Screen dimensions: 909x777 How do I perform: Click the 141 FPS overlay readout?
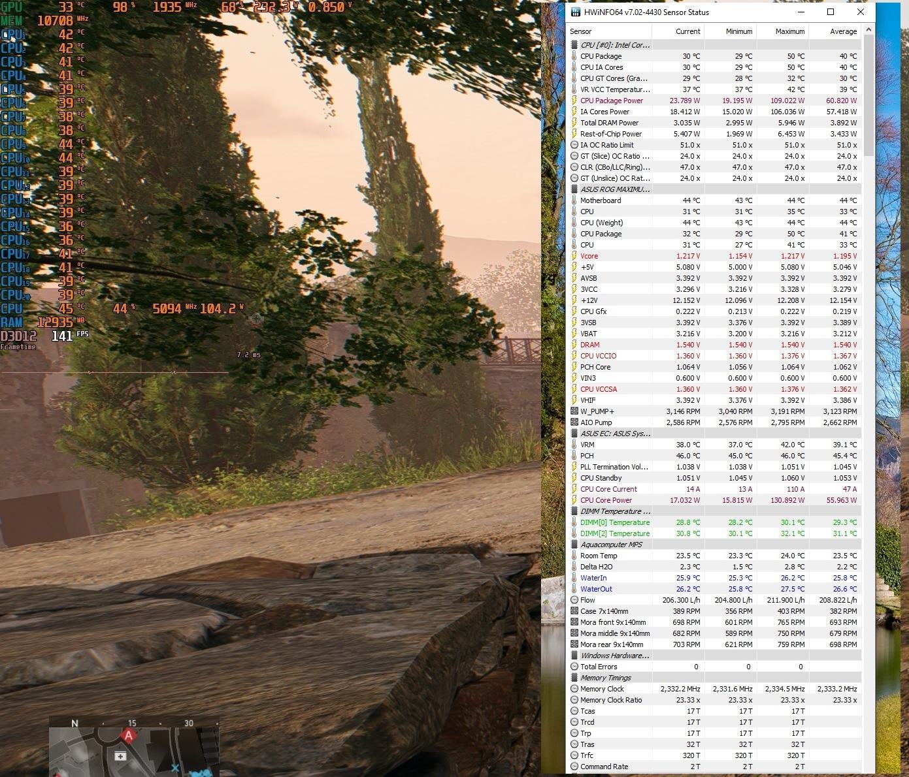pyautogui.click(x=70, y=336)
